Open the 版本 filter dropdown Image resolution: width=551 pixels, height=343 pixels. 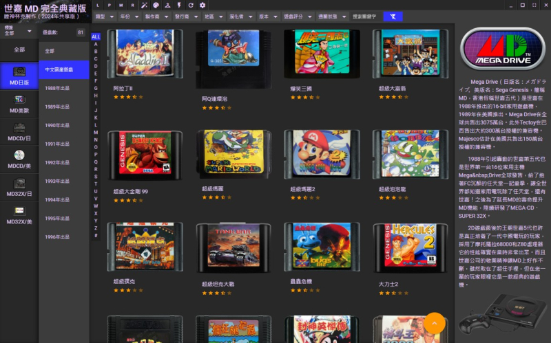point(268,16)
